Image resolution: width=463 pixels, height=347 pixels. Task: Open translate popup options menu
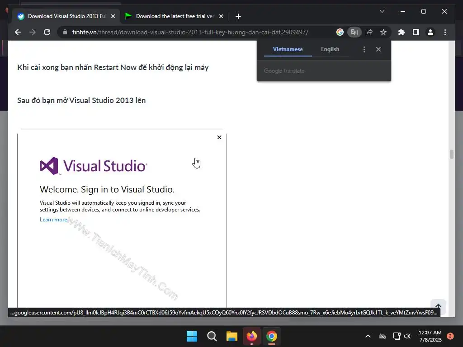coord(364,49)
